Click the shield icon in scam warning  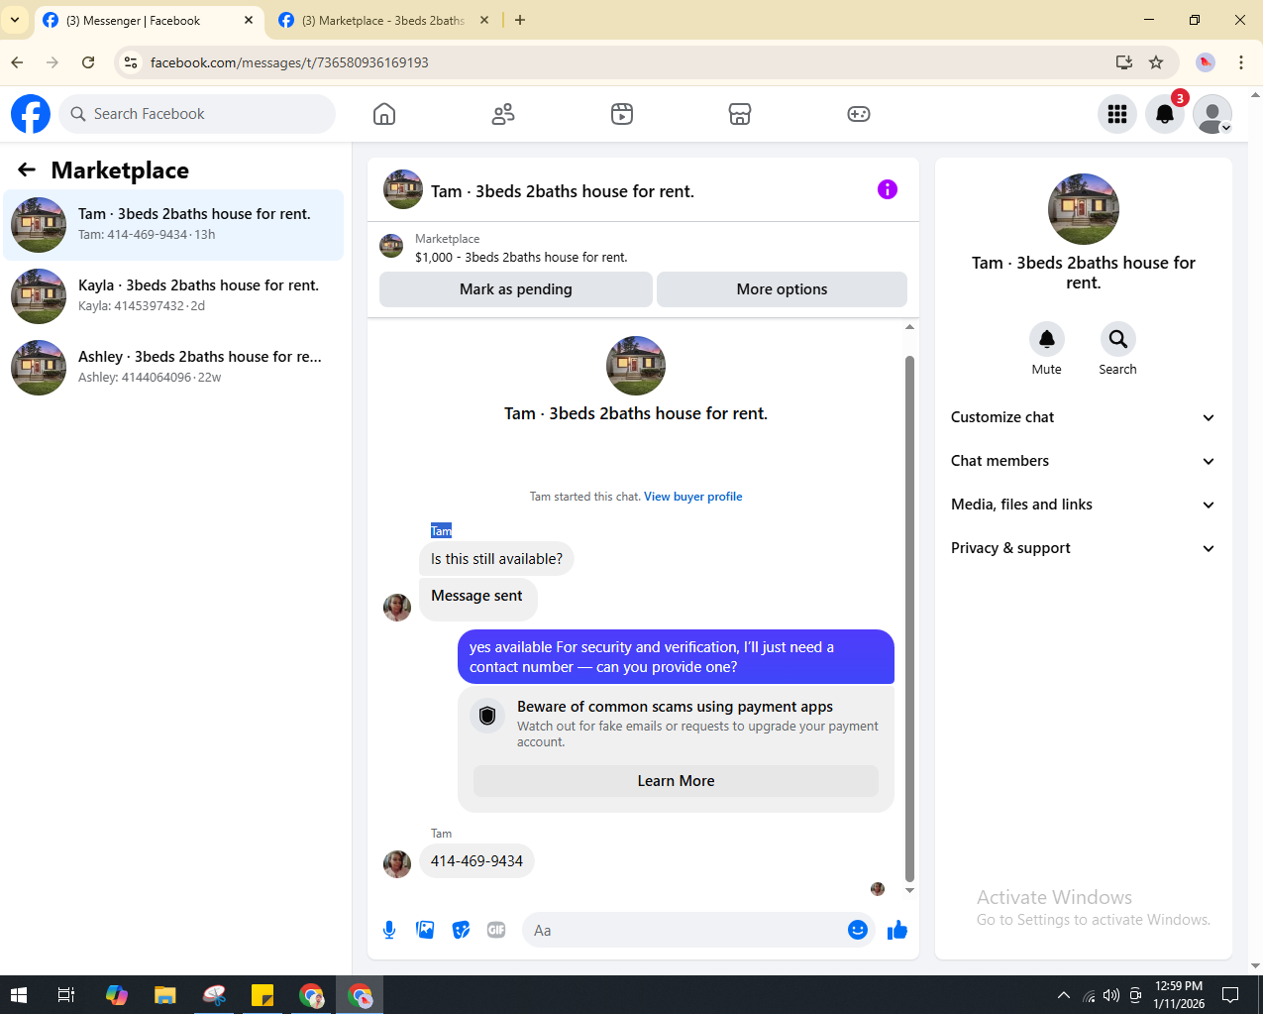click(x=487, y=715)
